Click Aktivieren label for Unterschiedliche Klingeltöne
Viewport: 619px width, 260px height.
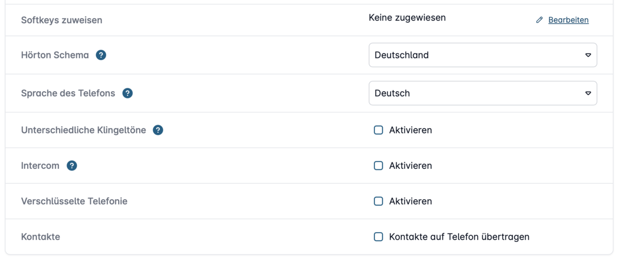[x=411, y=130]
